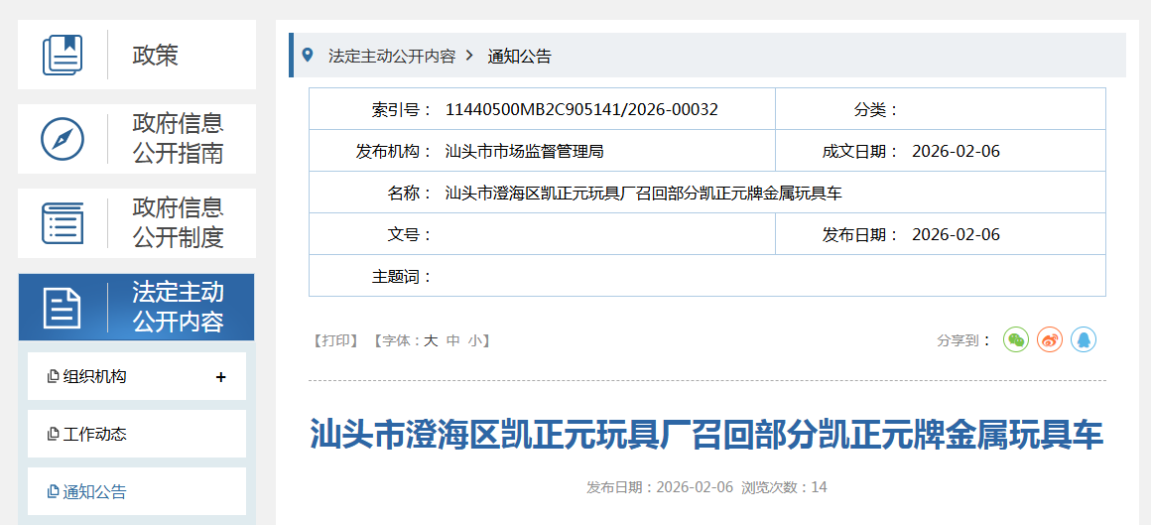This screenshot has width=1151, height=525.
Task: Open the 工作动态 sidebar item
Action: click(x=95, y=435)
